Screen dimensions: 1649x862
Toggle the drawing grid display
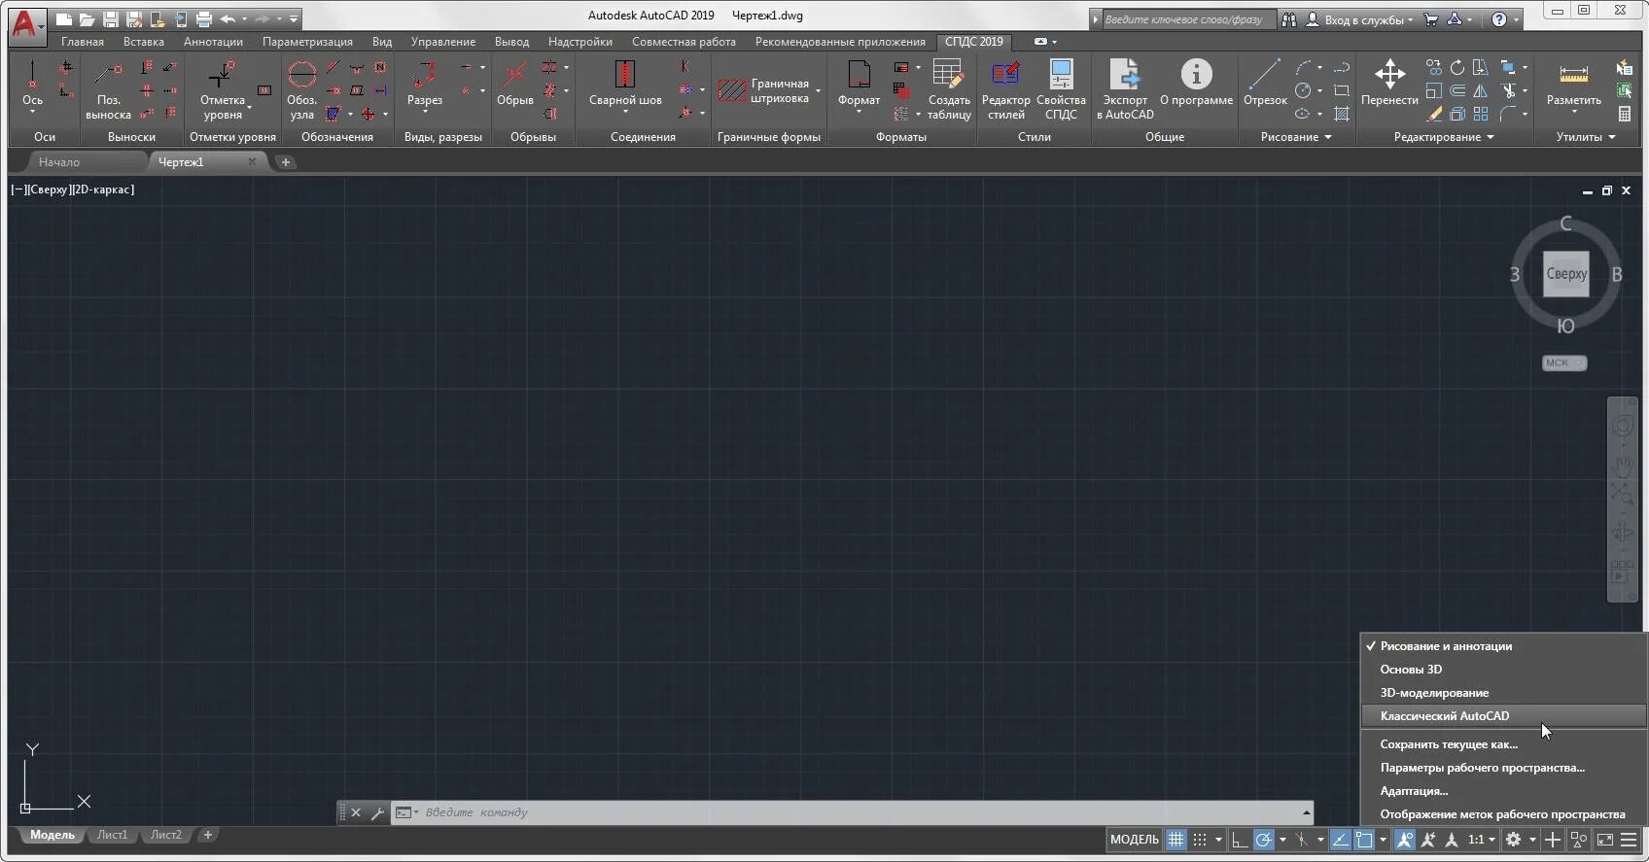[x=1175, y=840]
